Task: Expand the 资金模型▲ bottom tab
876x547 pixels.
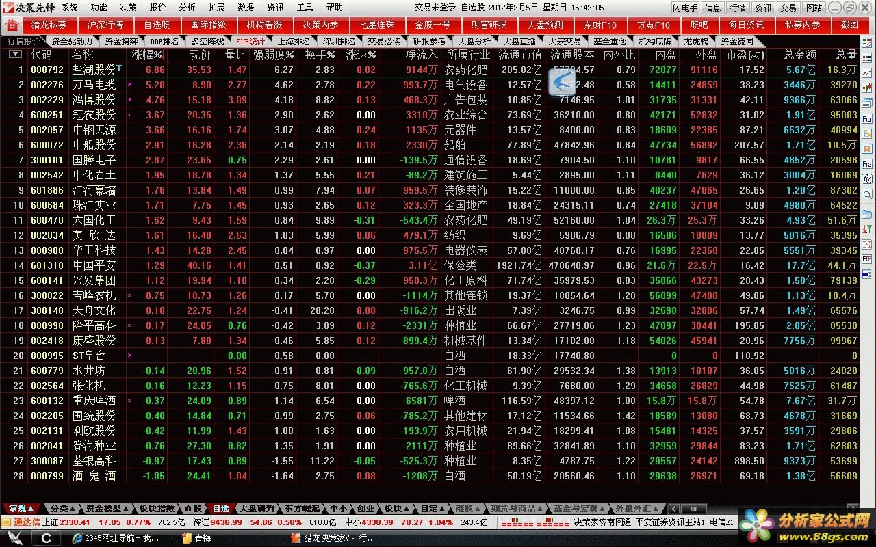Action: click(x=107, y=509)
